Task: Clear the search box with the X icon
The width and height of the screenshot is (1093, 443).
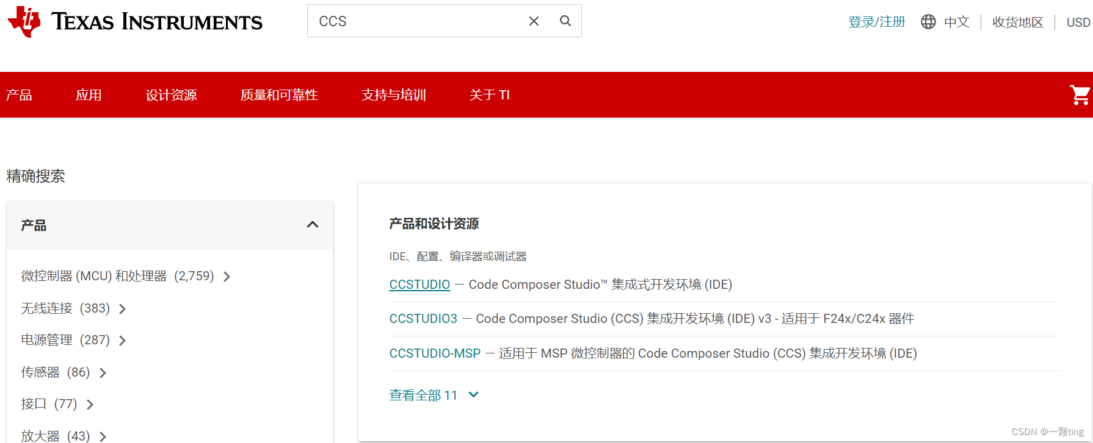Action: 534,21
